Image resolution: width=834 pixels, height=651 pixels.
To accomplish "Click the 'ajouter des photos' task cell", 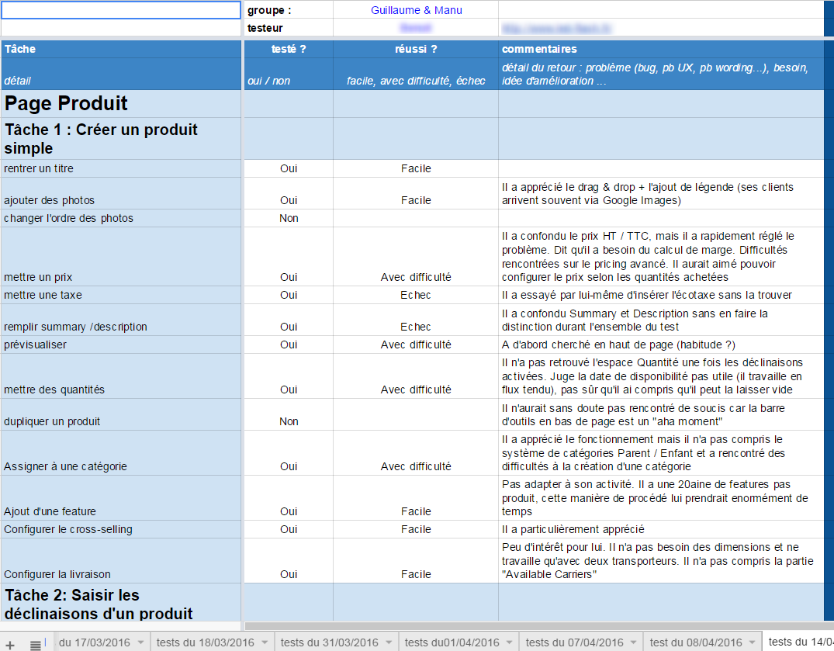I will pos(121,194).
